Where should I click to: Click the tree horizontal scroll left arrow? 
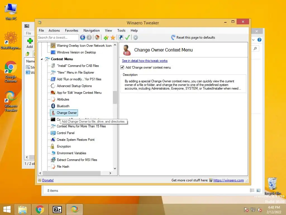coord(40,173)
